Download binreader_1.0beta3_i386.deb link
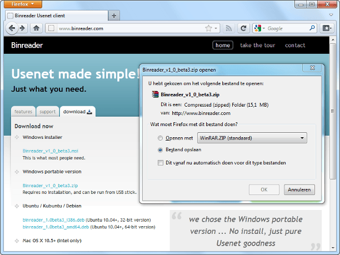Image resolution: width=340 pixels, height=255 pixels. click(53, 220)
